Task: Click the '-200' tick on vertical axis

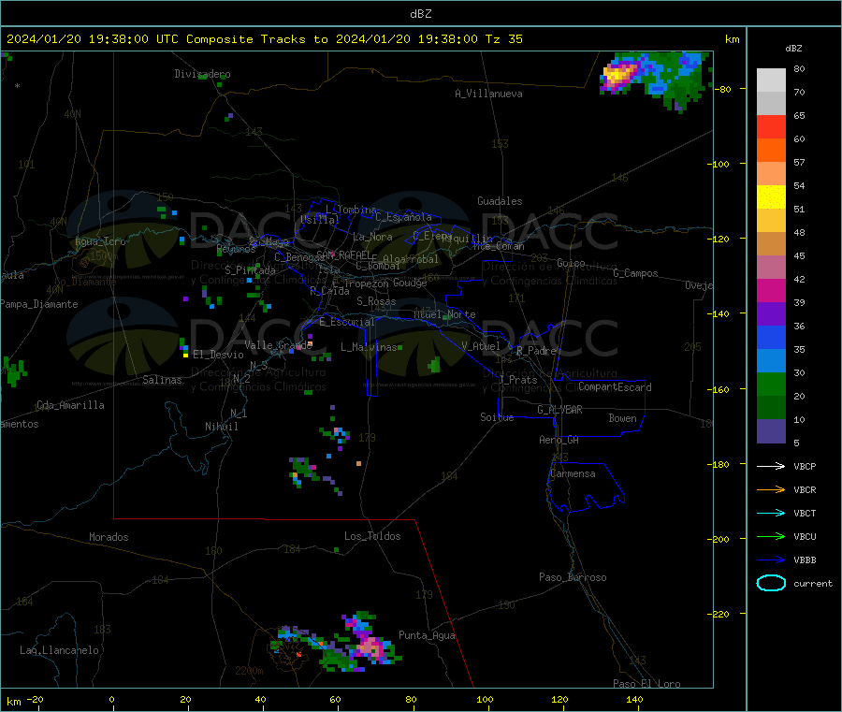Action: (x=718, y=540)
